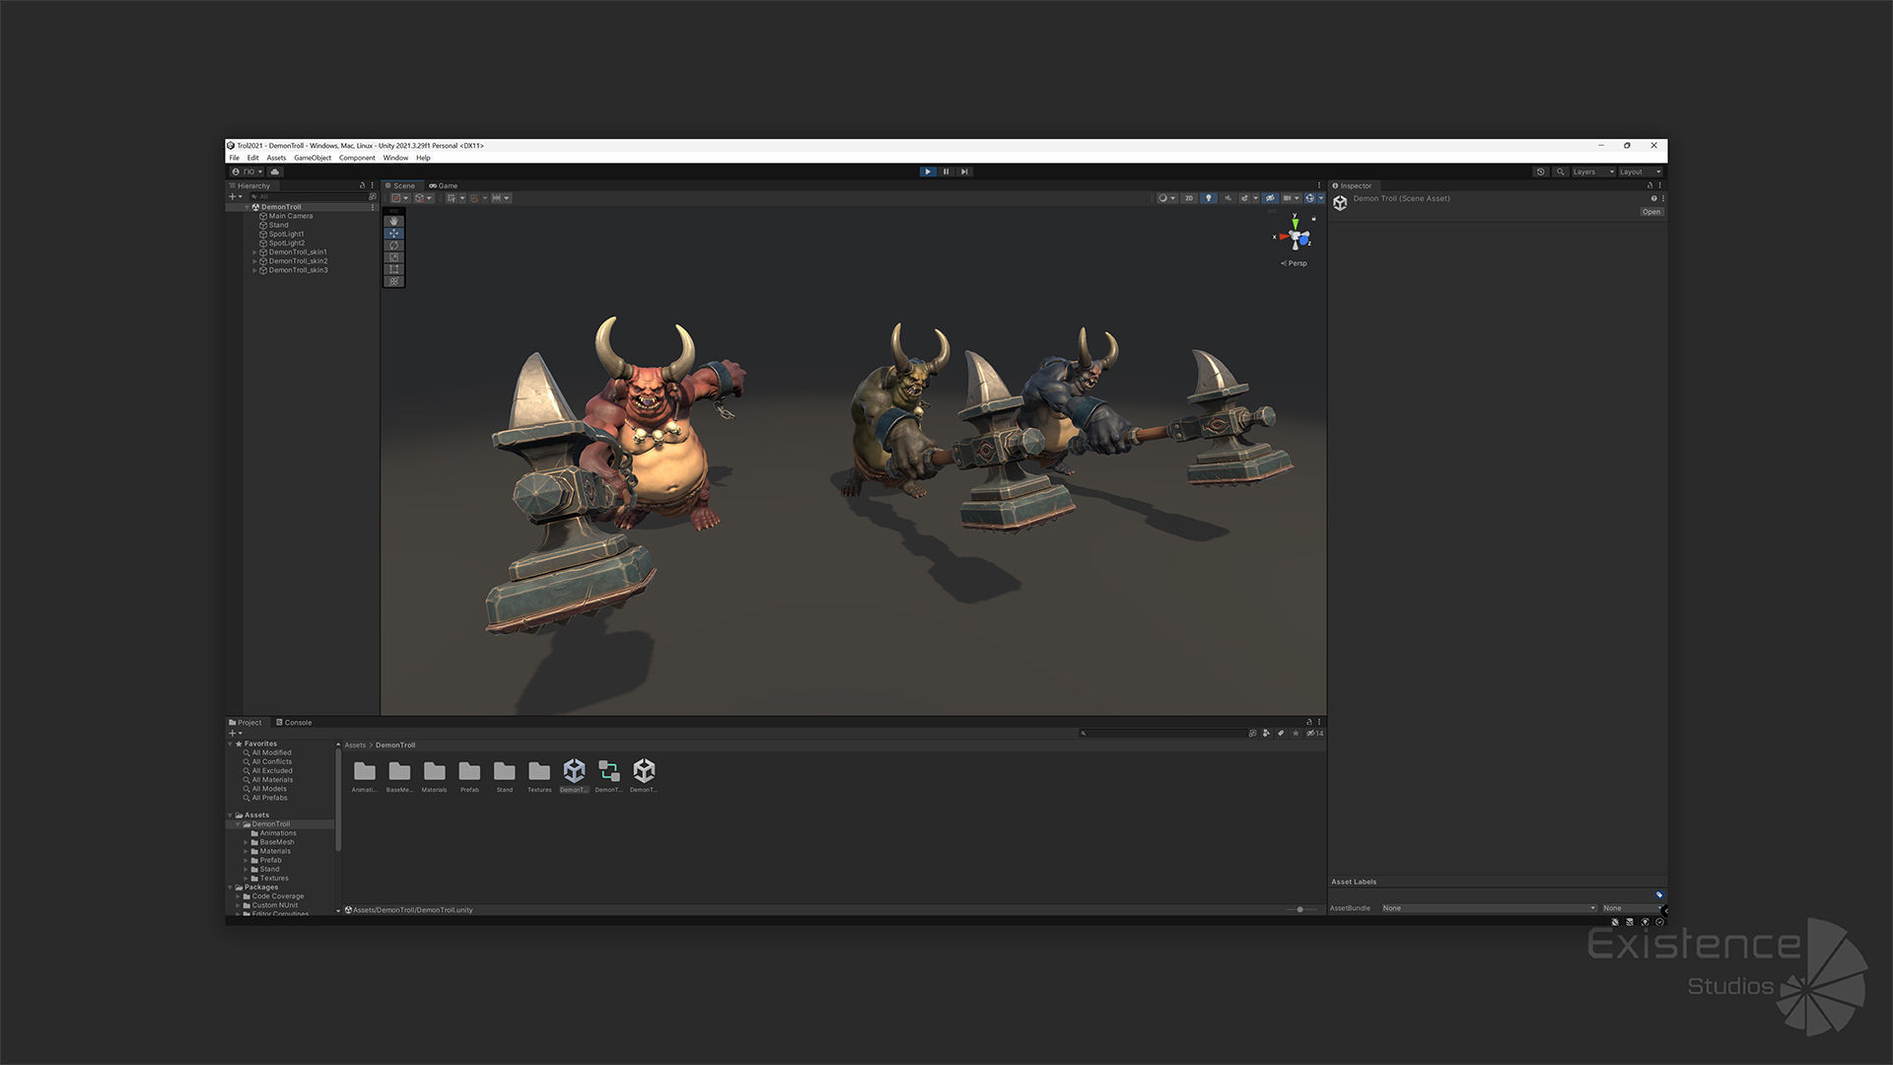Select the Scale tool

pyautogui.click(x=394, y=257)
